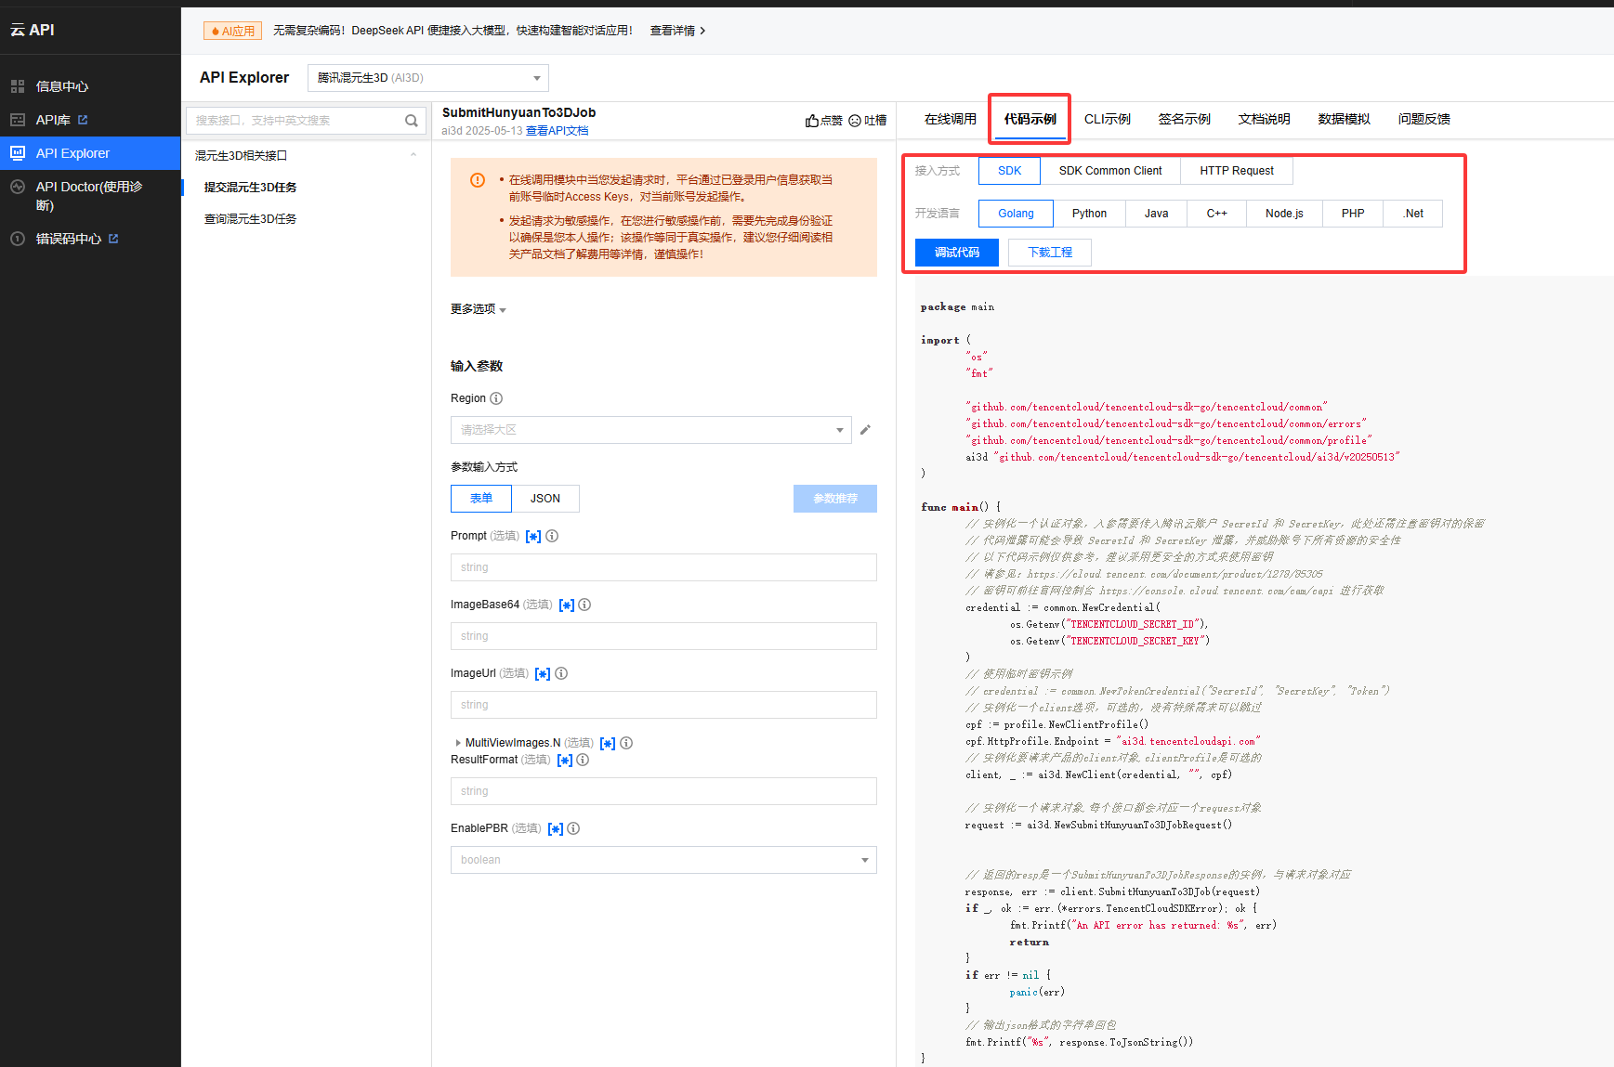Choose HTTP Request access method
This screenshot has height=1067, width=1614.
coord(1237,171)
